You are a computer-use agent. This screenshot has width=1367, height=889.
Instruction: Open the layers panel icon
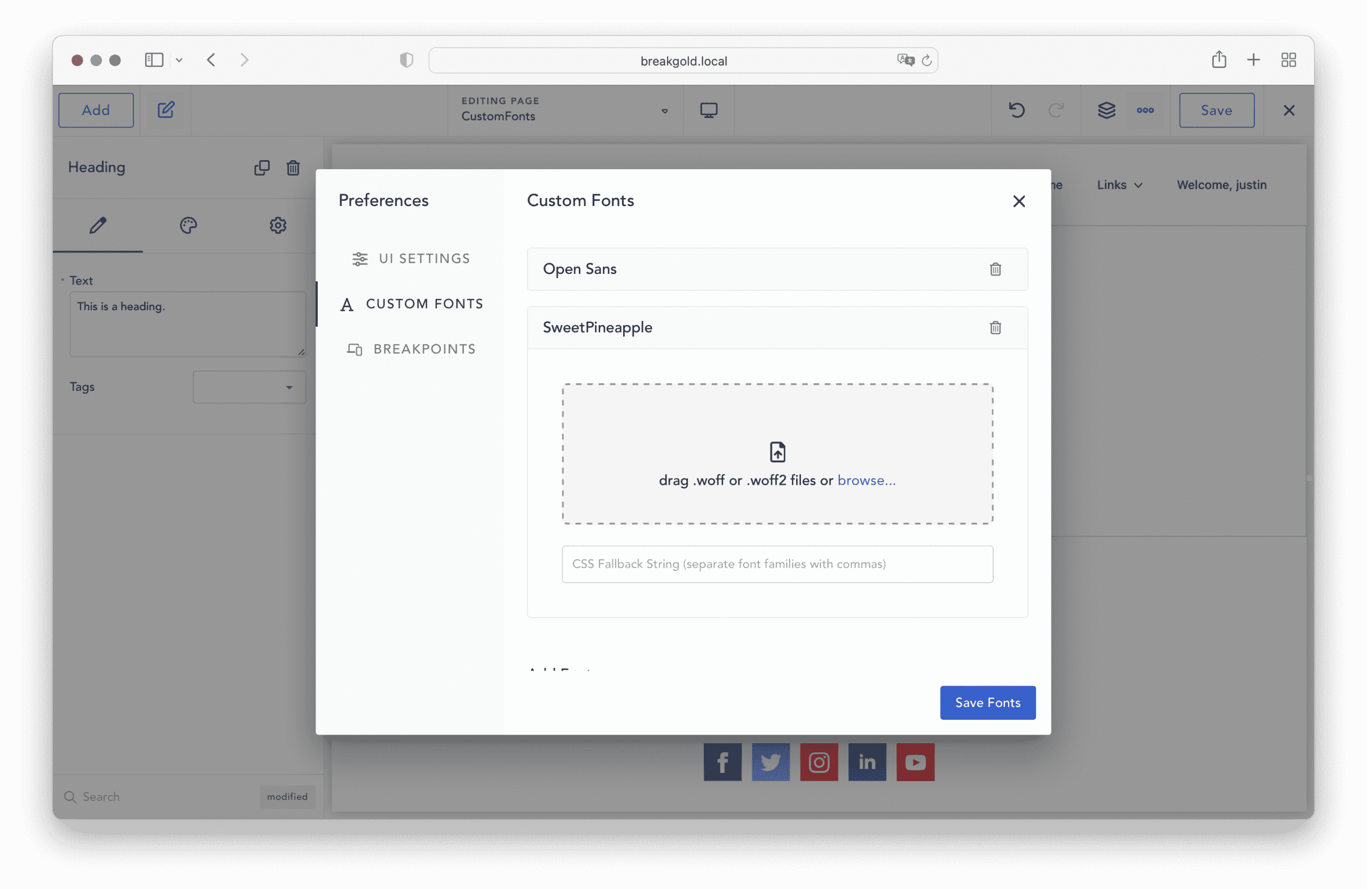[1106, 111]
